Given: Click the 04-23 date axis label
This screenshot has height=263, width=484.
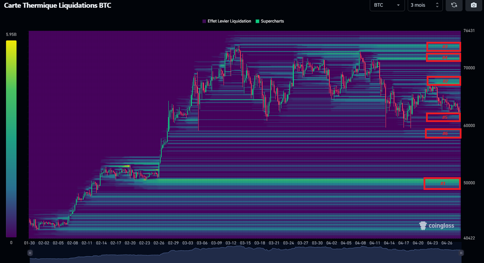Looking at the screenshot, I should [433, 243].
